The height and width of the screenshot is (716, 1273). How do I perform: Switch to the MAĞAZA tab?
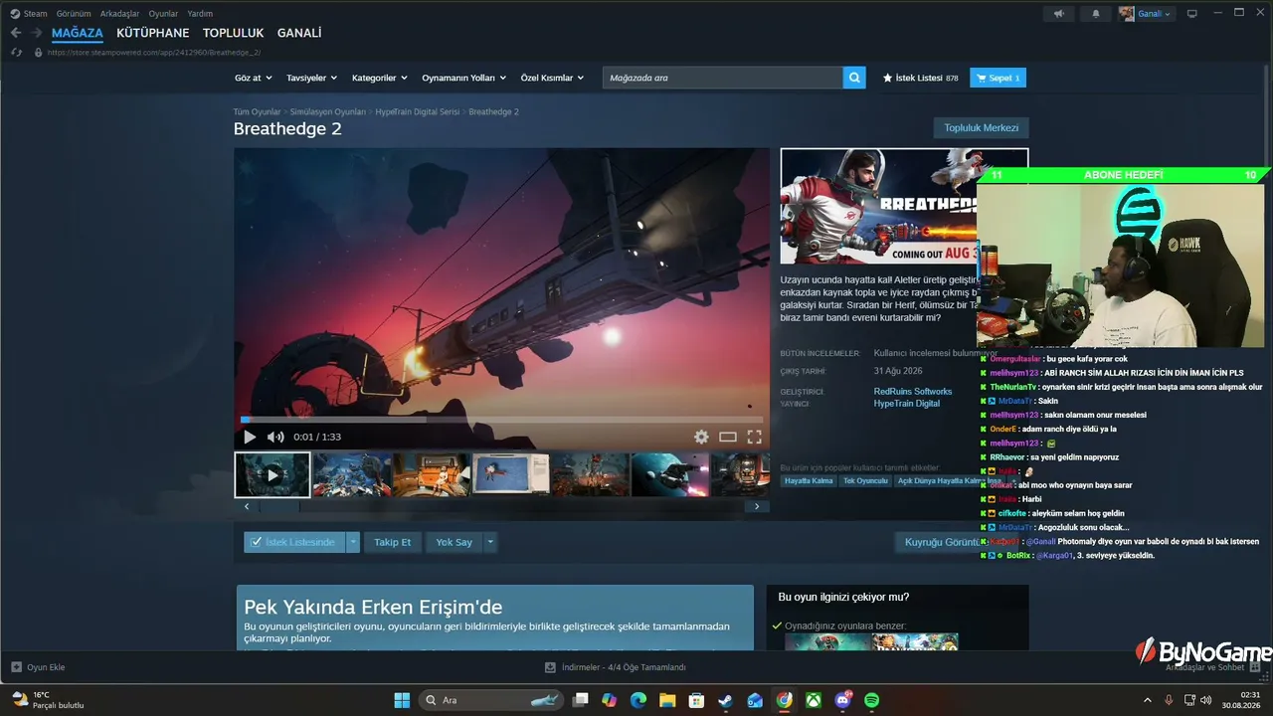78,33
